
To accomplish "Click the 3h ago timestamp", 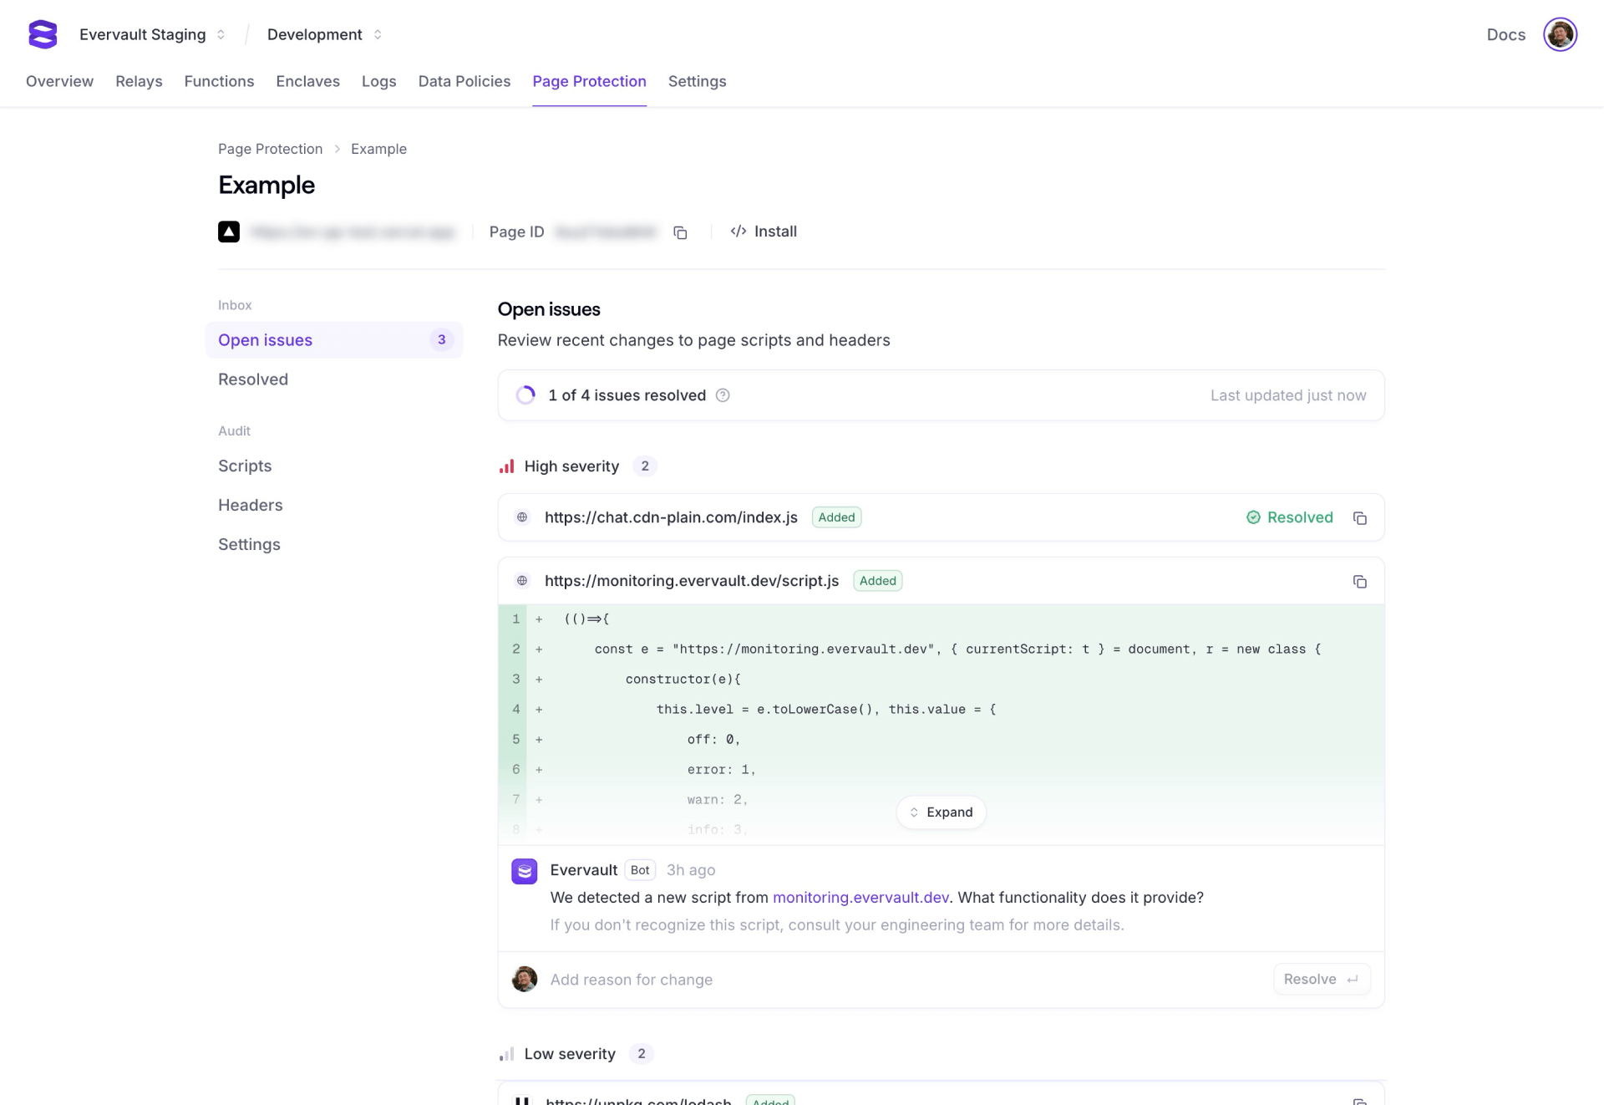I will 691,870.
